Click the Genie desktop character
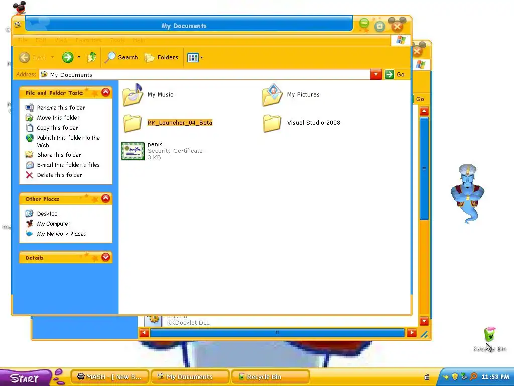514x386 pixels. [x=467, y=195]
